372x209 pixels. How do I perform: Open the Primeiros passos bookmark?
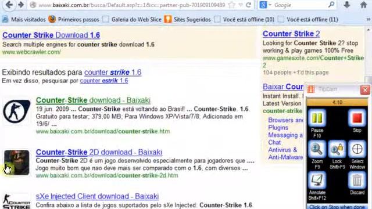[74, 19]
